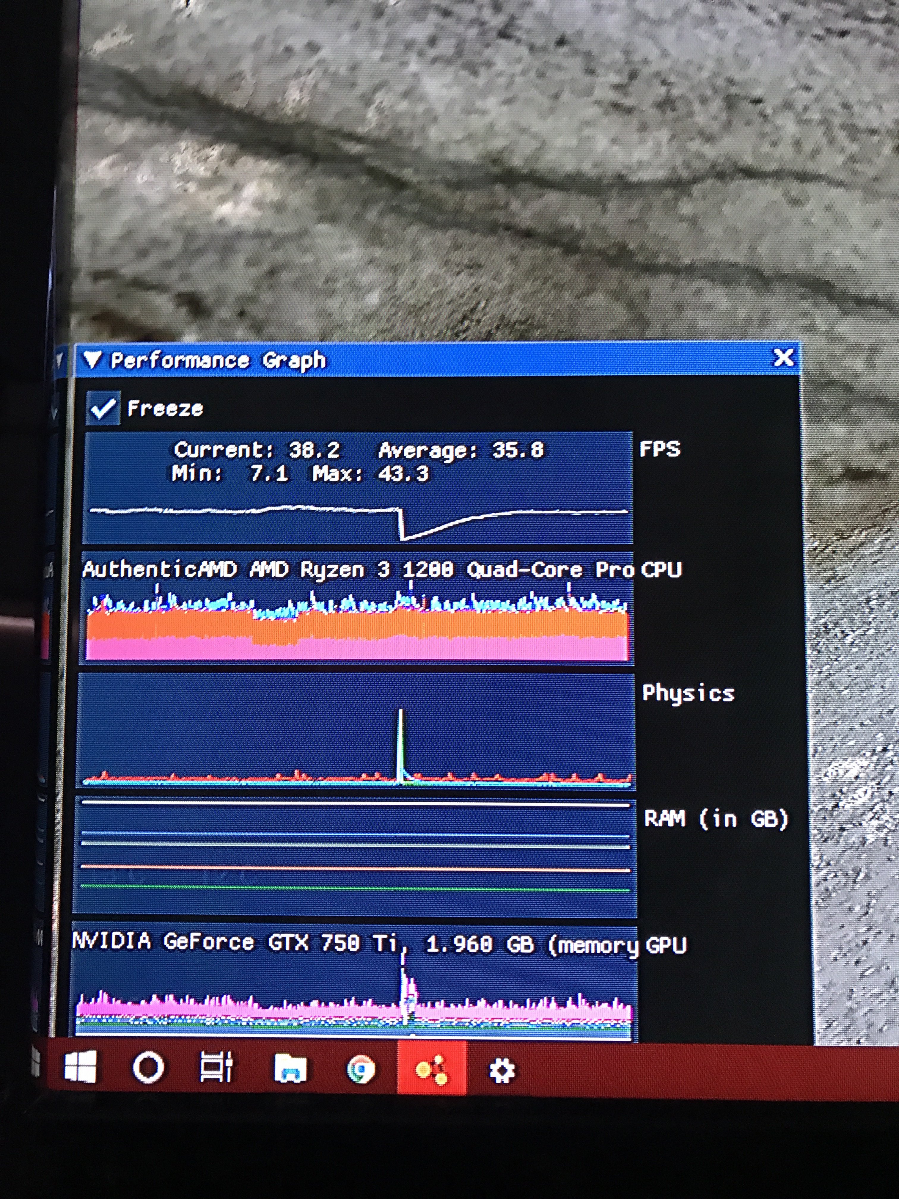The image size is (899, 1199).
Task: Open Google Chrome from the taskbar
Action: pos(360,1069)
